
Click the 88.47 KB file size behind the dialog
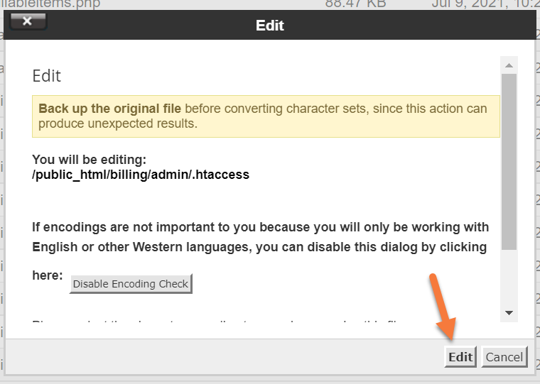click(355, 4)
